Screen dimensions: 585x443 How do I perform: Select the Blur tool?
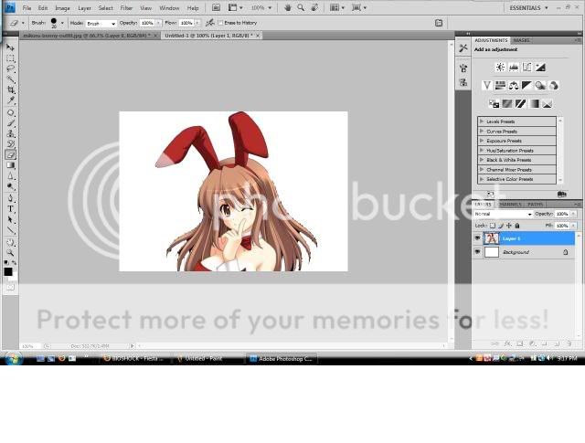[10, 176]
